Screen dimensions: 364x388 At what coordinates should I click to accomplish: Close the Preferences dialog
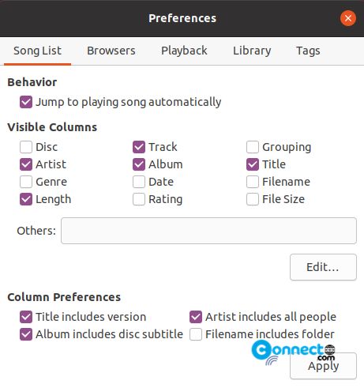click(348, 18)
